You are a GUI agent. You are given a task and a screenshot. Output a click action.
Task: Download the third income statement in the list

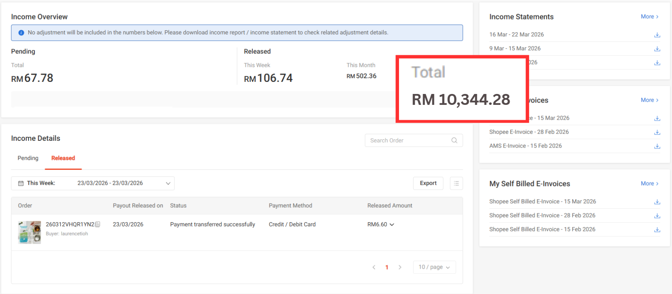pyautogui.click(x=657, y=63)
